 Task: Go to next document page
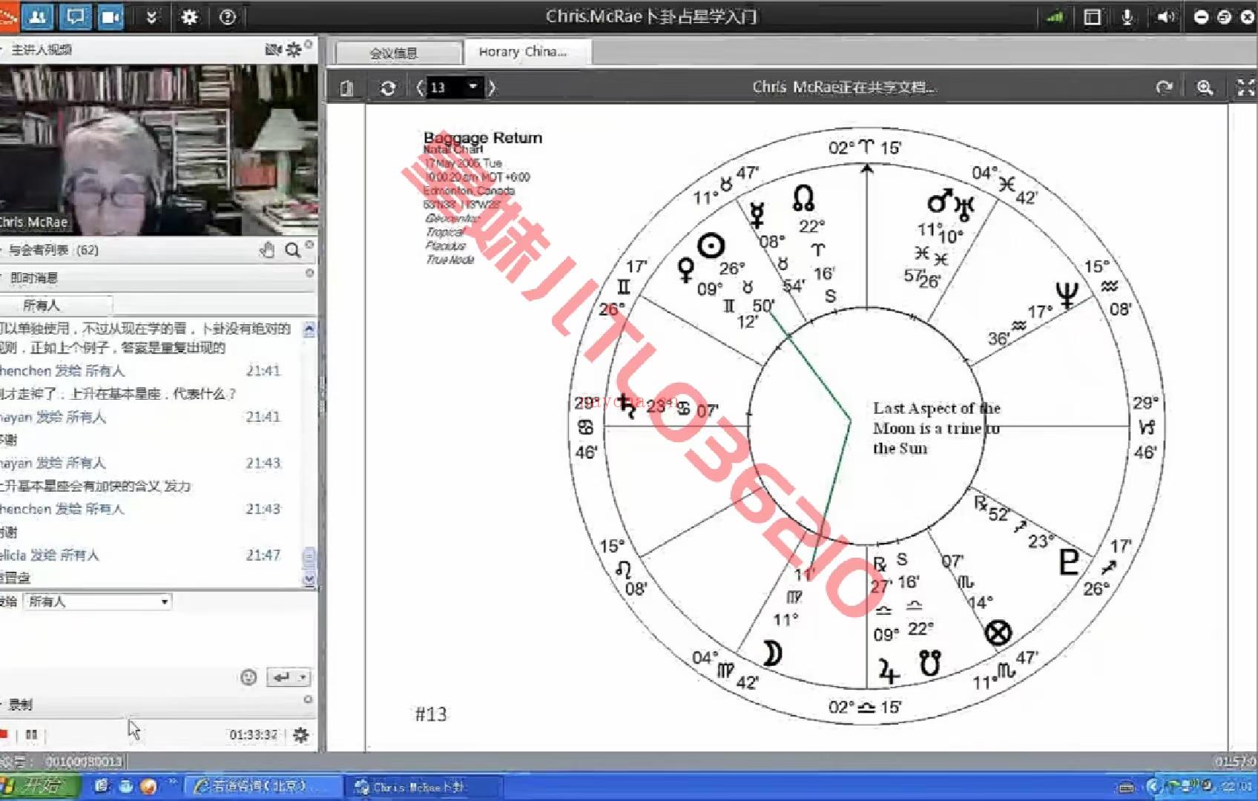pos(491,88)
